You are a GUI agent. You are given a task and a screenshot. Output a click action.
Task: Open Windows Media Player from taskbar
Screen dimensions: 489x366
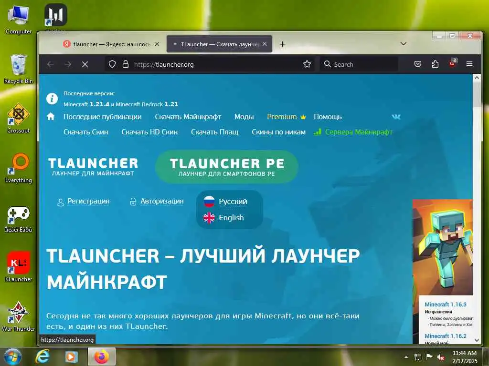(71, 356)
